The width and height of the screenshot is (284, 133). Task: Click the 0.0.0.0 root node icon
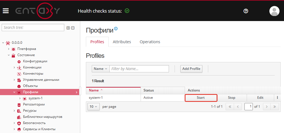tap(8, 43)
